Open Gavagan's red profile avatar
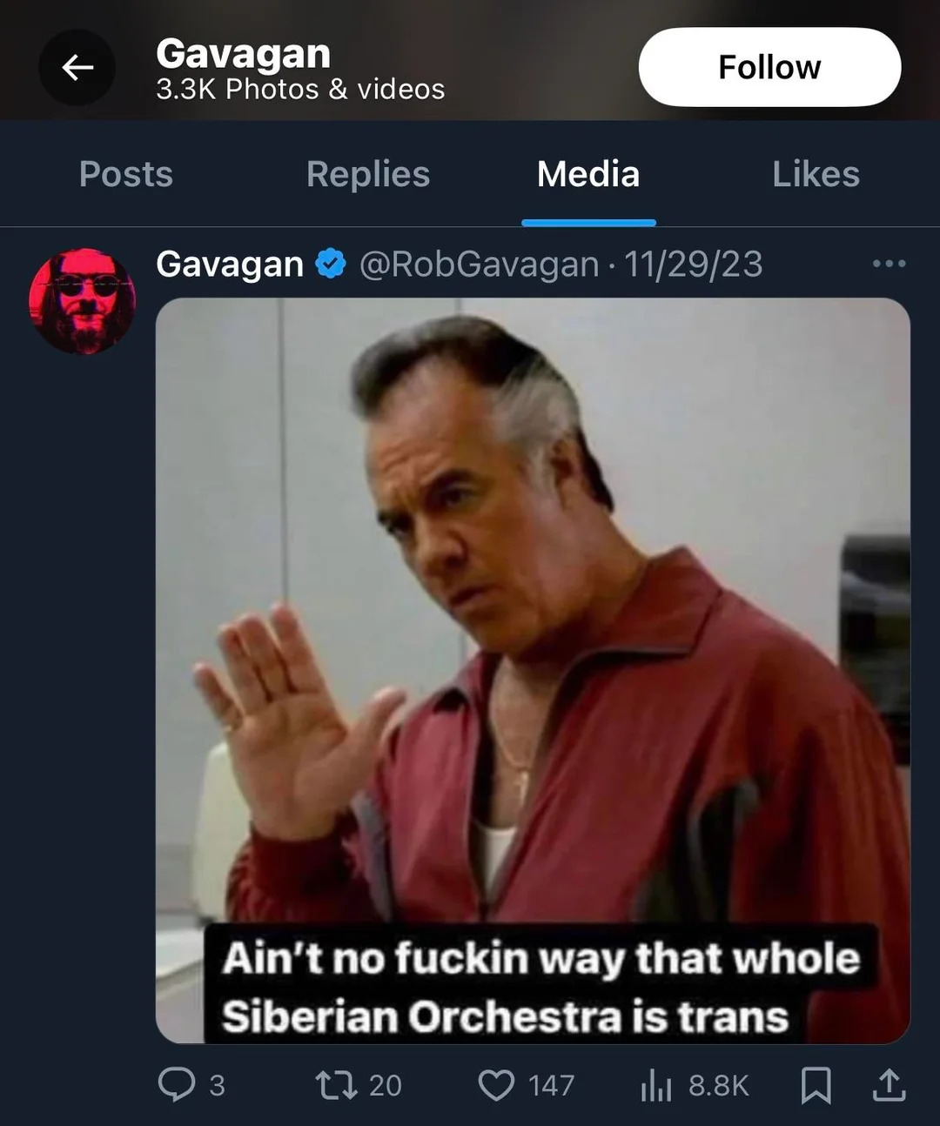Viewport: 940px width, 1126px height. (83, 301)
